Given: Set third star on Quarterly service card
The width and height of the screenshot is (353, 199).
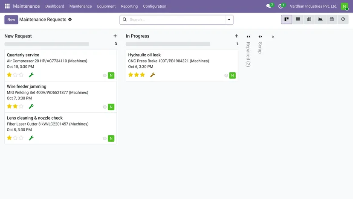Looking at the screenshot, I should tap(21, 75).
